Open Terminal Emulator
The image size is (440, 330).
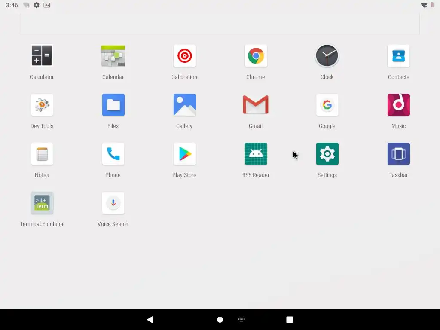pos(42,203)
